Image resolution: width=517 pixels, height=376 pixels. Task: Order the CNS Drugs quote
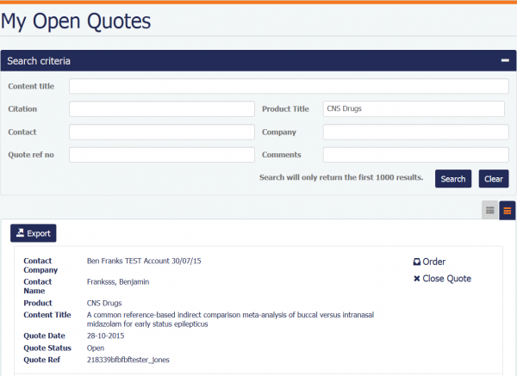(428, 262)
